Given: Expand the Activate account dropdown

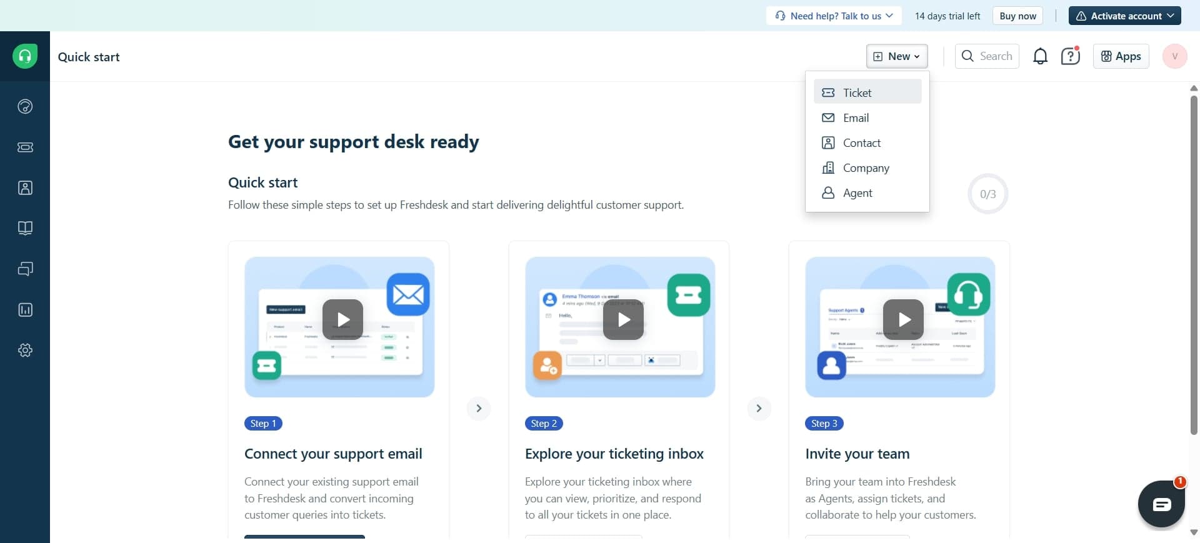Looking at the screenshot, I should pos(1124,16).
